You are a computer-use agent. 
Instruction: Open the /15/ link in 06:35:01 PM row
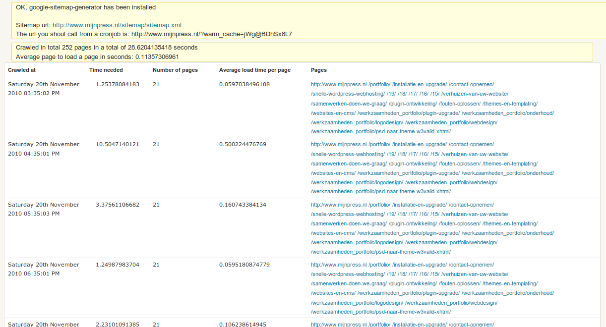tap(435, 274)
